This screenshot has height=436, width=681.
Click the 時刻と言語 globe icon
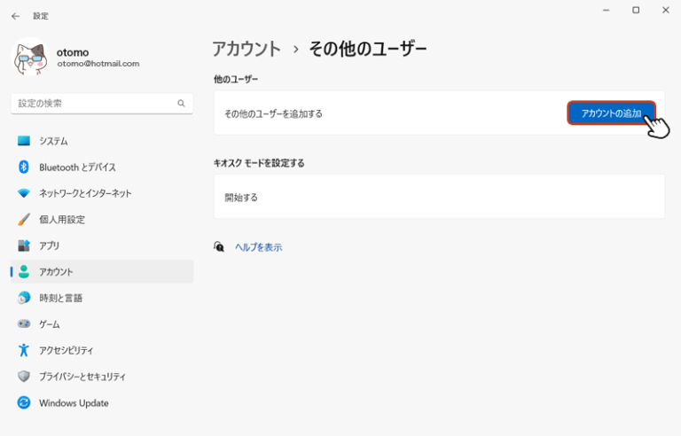[x=24, y=298]
